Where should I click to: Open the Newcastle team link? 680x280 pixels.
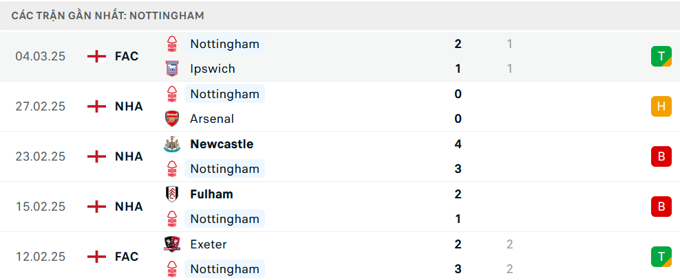coord(222,144)
